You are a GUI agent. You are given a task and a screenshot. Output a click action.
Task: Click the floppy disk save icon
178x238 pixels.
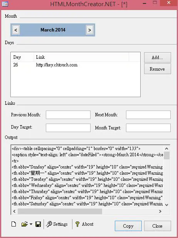38,224
